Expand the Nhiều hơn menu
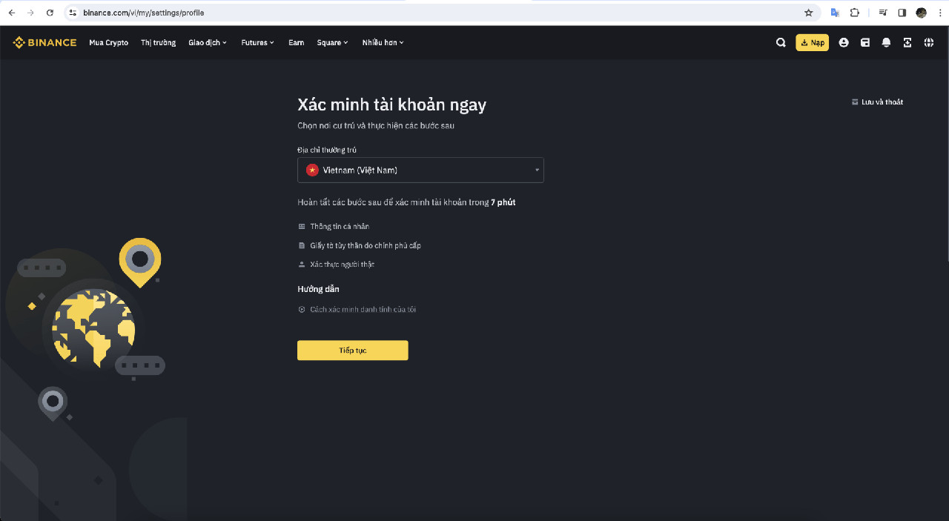Image resolution: width=949 pixels, height=521 pixels. [x=383, y=42]
